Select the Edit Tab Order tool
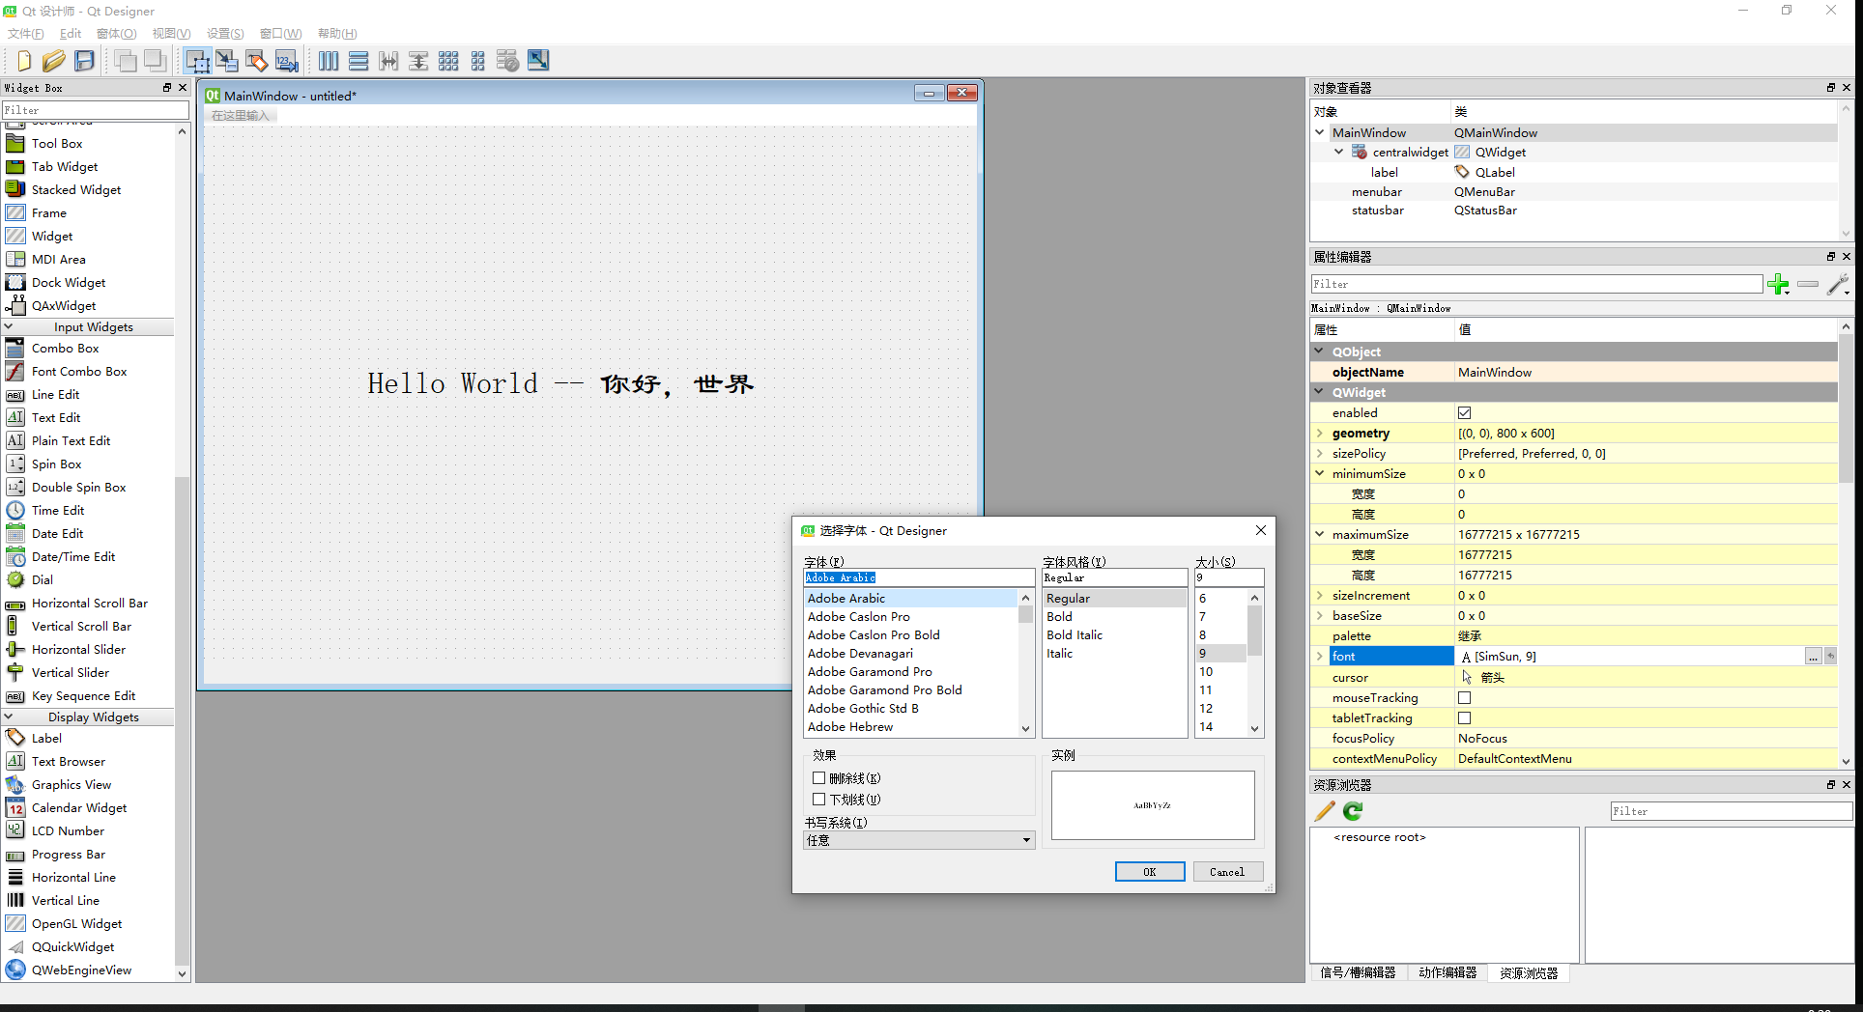1863x1012 pixels. pos(287,61)
